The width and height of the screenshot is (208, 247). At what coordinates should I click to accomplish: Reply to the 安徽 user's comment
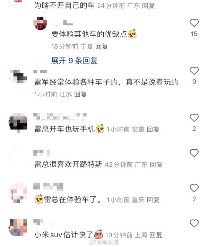(x=153, y=130)
